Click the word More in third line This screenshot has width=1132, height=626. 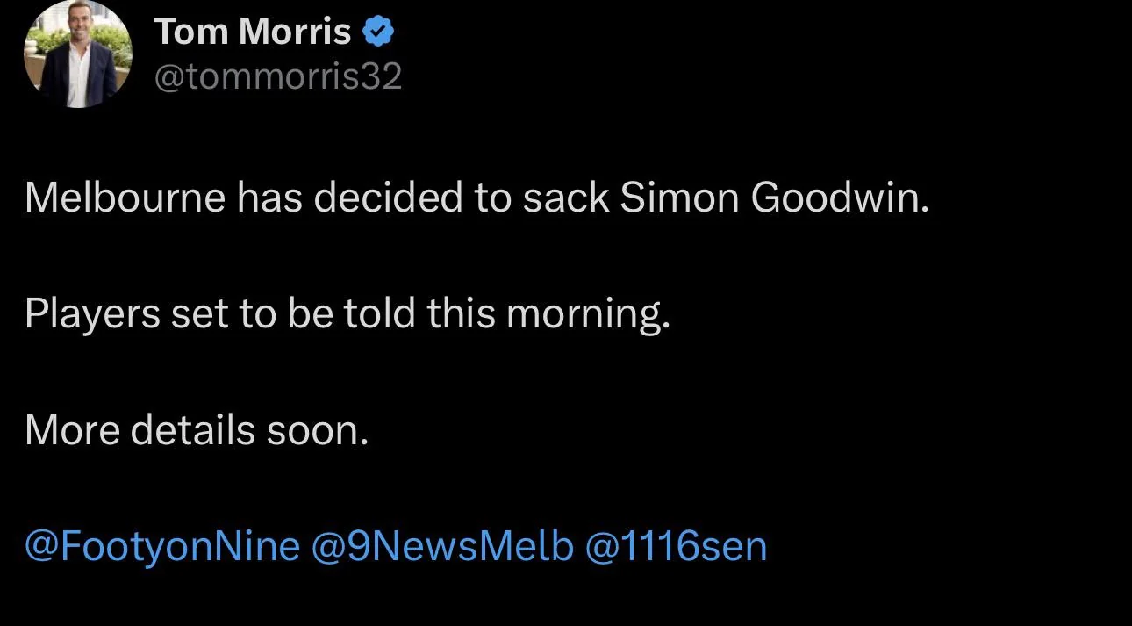point(72,430)
